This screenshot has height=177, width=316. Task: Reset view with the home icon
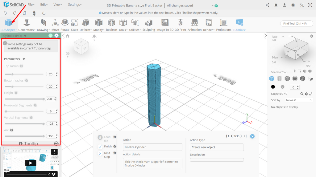[x=68, y=36]
